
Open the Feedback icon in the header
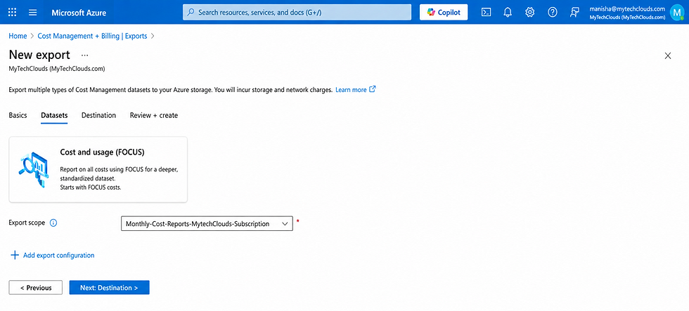(574, 12)
